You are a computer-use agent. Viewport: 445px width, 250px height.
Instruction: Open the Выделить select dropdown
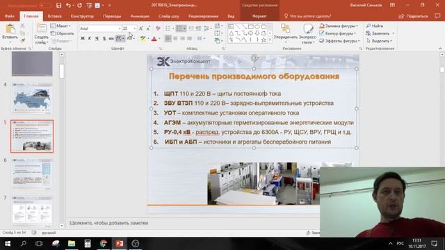pos(379,41)
